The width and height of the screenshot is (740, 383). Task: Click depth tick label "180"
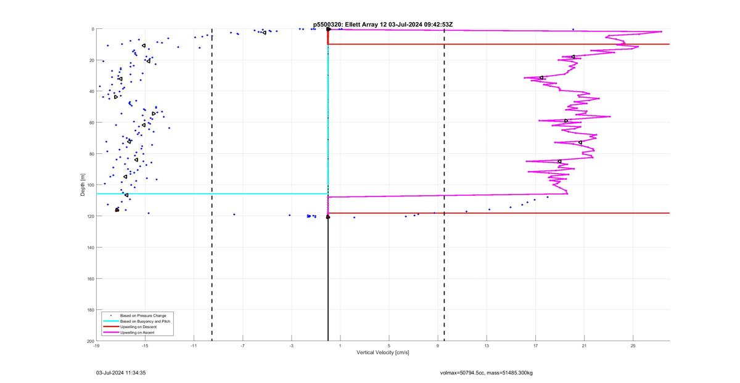coord(90,310)
